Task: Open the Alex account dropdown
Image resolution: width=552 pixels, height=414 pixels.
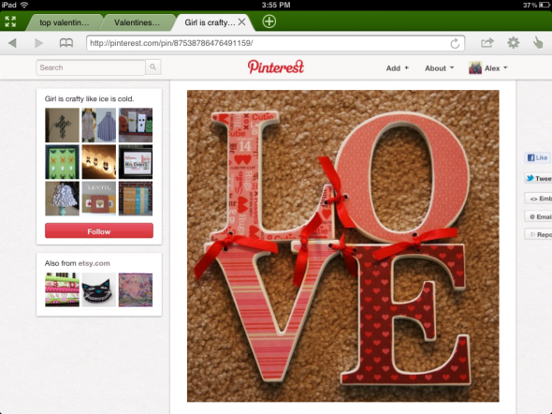Action: tap(496, 68)
